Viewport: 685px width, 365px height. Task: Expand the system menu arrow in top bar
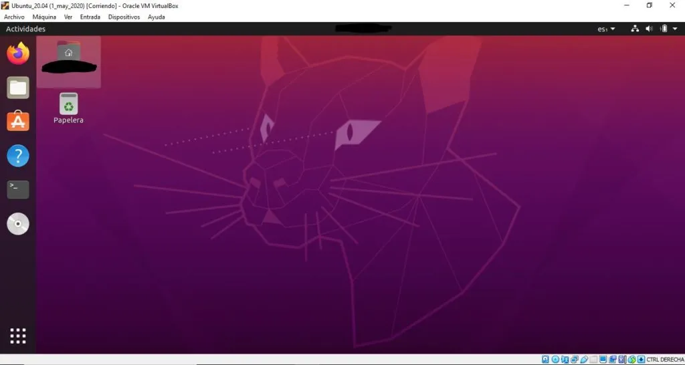click(675, 28)
